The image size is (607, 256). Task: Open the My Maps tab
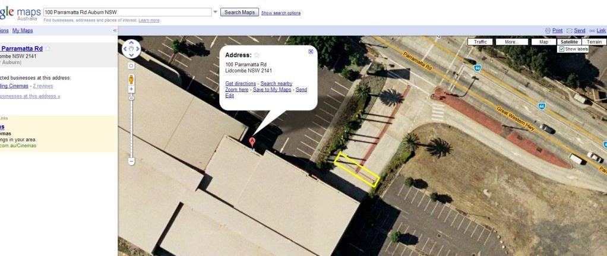23,31
